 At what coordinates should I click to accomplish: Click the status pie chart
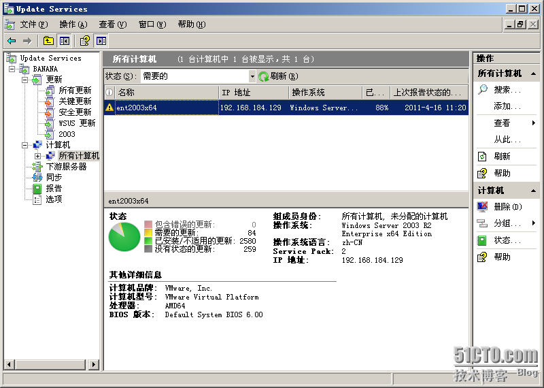click(x=124, y=237)
